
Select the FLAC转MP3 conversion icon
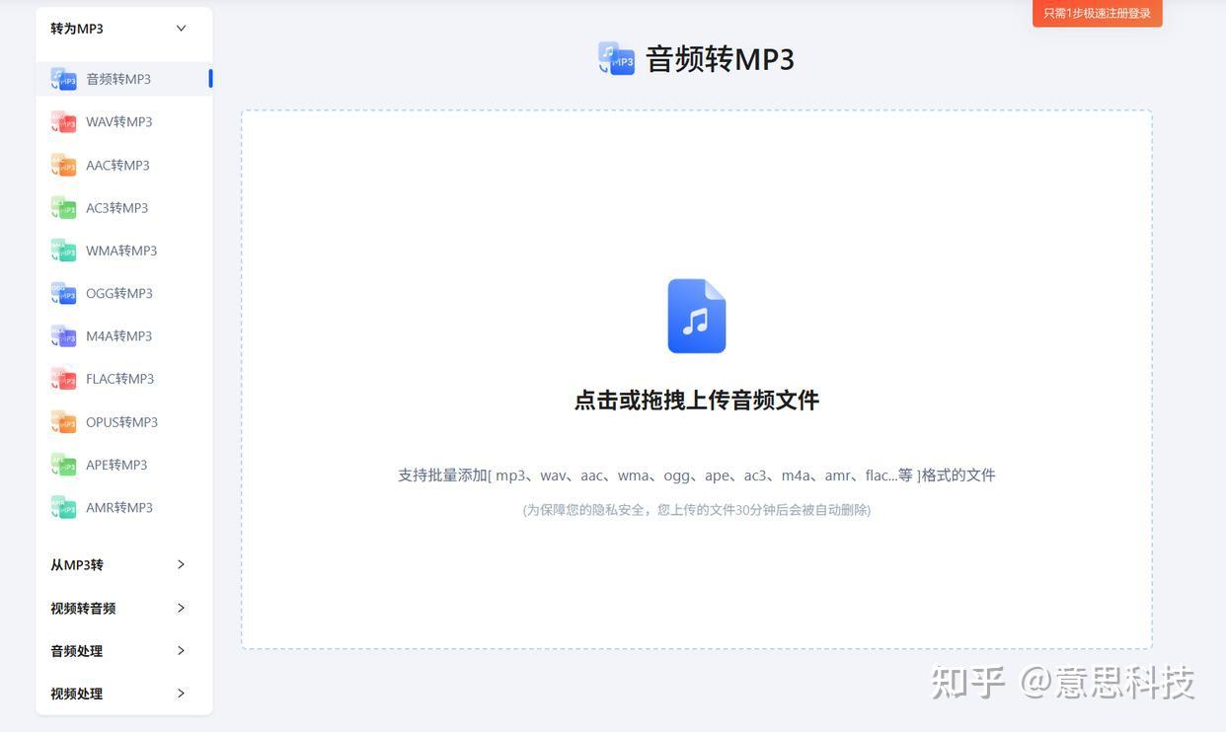64,378
